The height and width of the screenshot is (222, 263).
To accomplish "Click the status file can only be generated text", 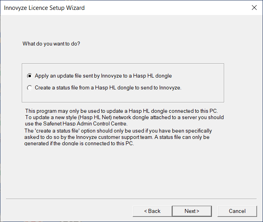I will pos(117,140).
